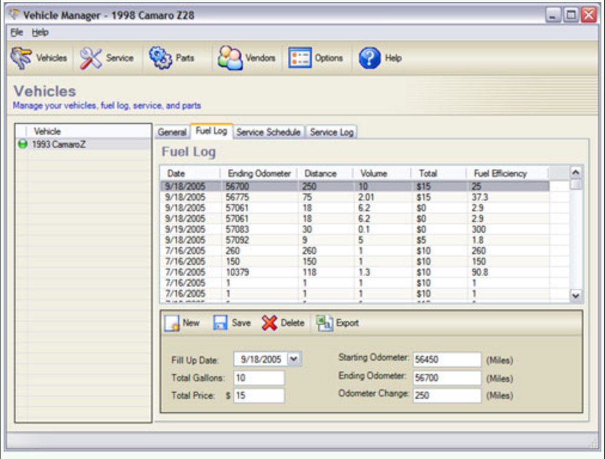Switch to the Service Schedule tab
Image resolution: width=605 pixels, height=459 pixels.
click(268, 132)
